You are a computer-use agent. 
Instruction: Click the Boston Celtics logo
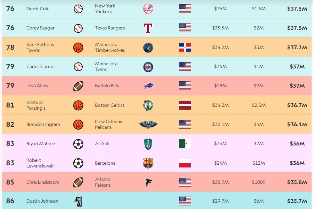(x=148, y=105)
